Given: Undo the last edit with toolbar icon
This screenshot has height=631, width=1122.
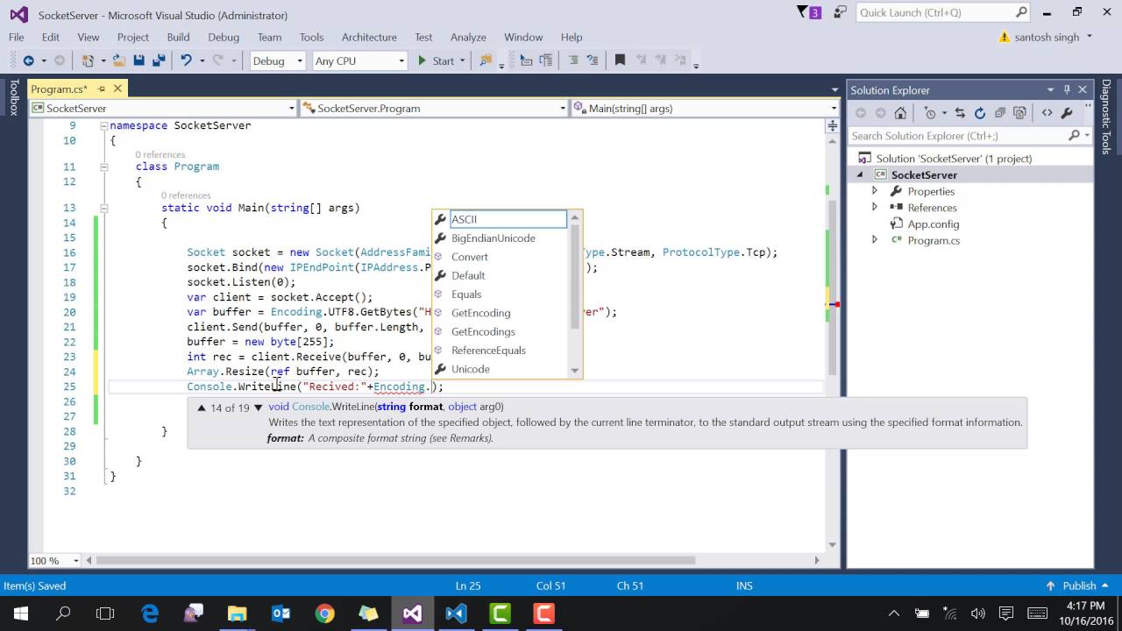Looking at the screenshot, I should click(x=186, y=60).
